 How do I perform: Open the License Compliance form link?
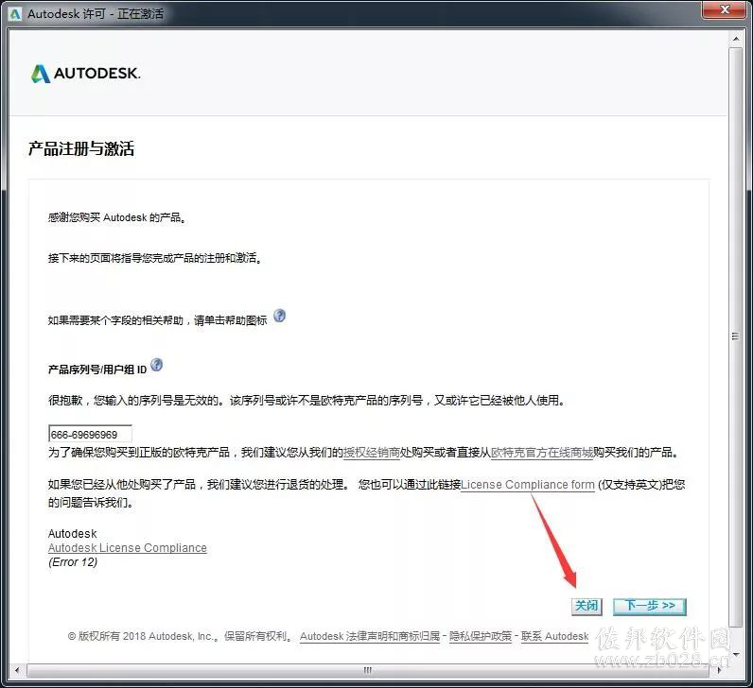(528, 485)
